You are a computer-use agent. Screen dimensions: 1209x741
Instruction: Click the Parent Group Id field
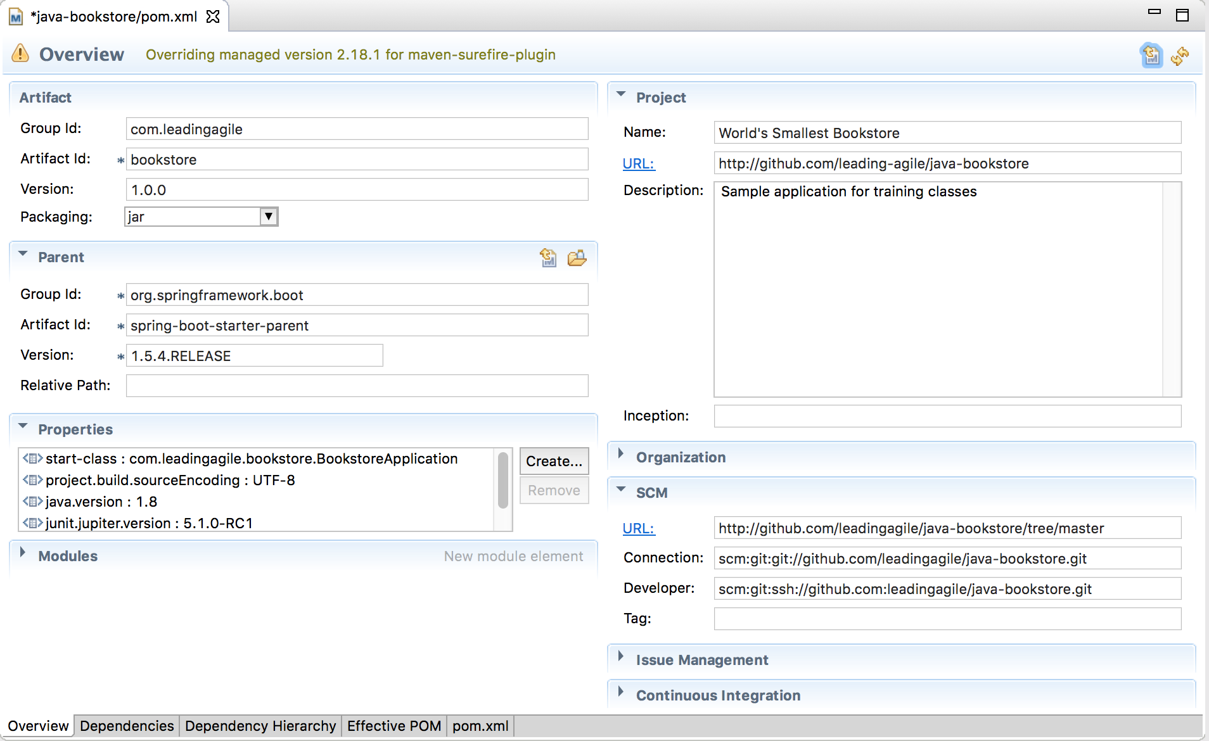point(357,294)
